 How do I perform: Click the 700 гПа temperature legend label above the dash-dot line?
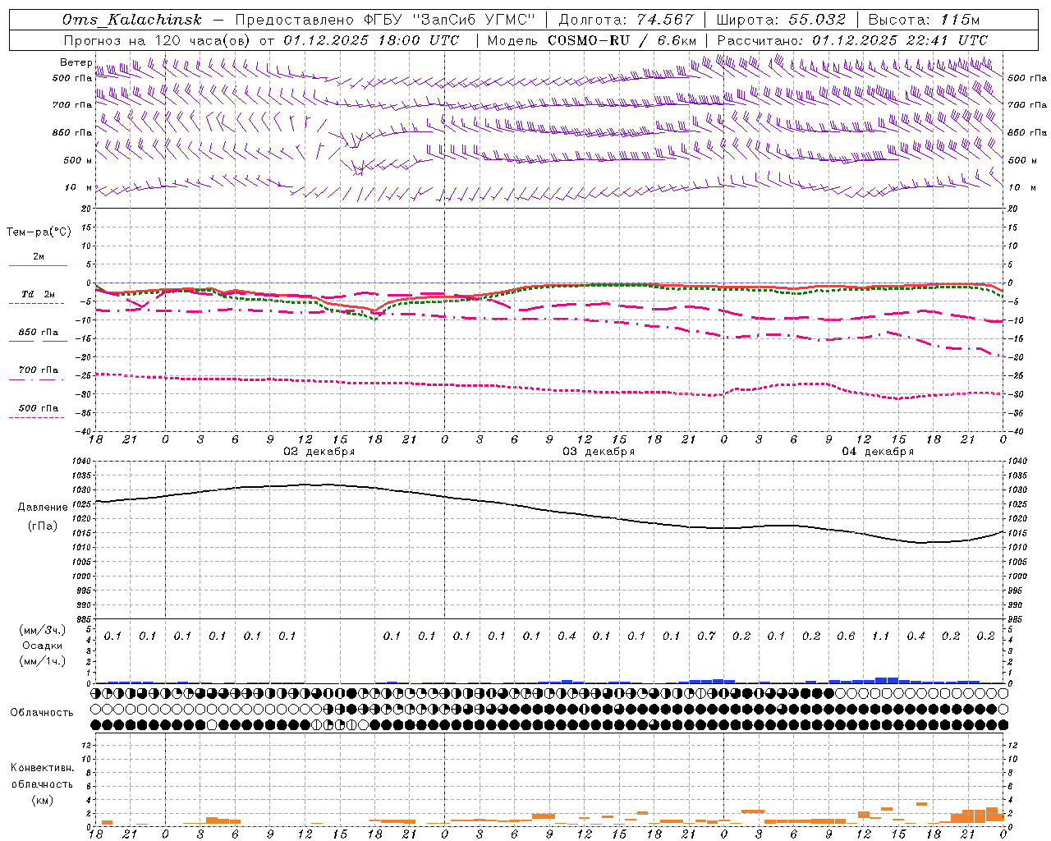[39, 370]
